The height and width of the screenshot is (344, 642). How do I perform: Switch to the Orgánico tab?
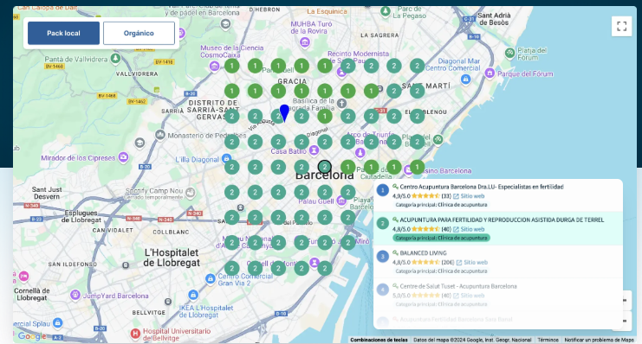tap(139, 33)
